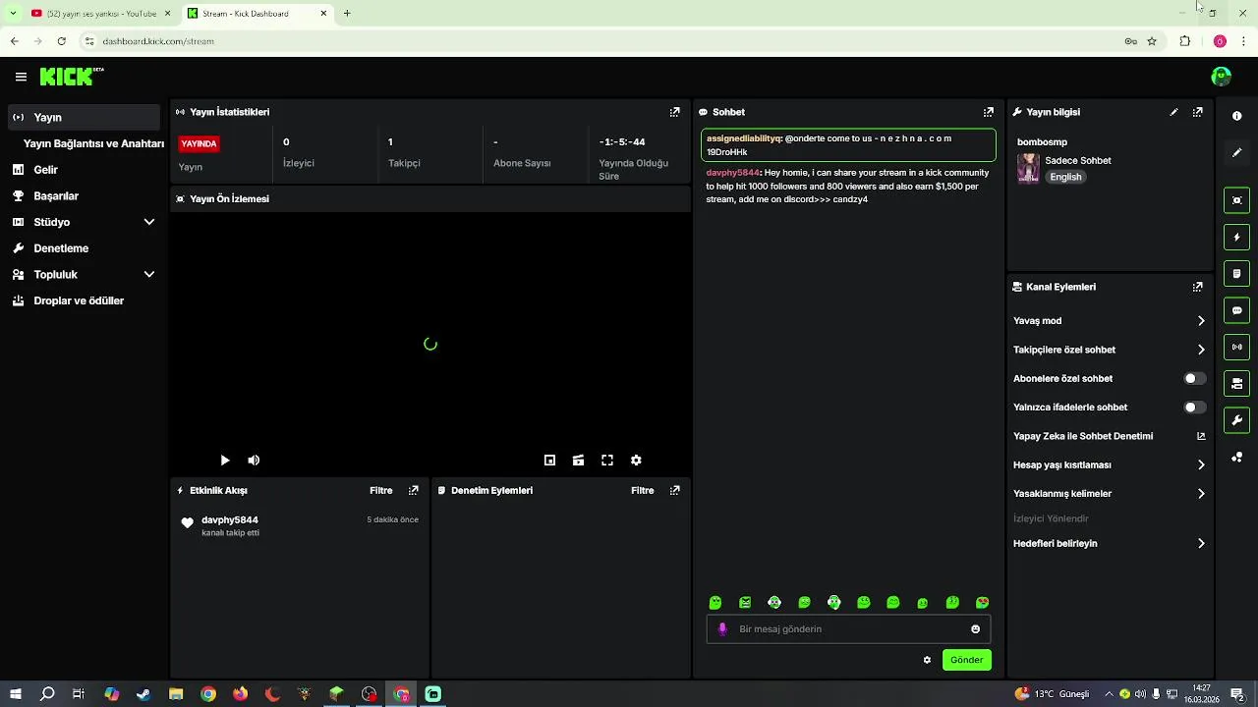Click the English language tag

click(1065, 177)
